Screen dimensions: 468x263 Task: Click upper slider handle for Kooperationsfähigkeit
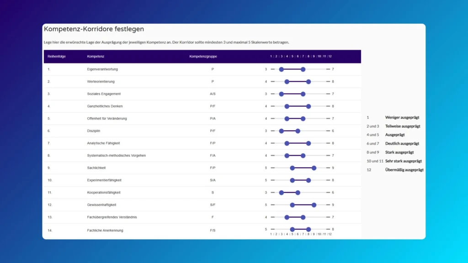298,193
